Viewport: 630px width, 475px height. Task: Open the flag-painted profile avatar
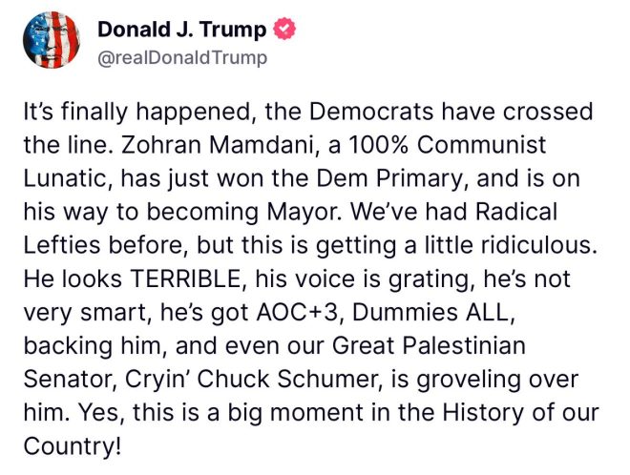click(52, 40)
